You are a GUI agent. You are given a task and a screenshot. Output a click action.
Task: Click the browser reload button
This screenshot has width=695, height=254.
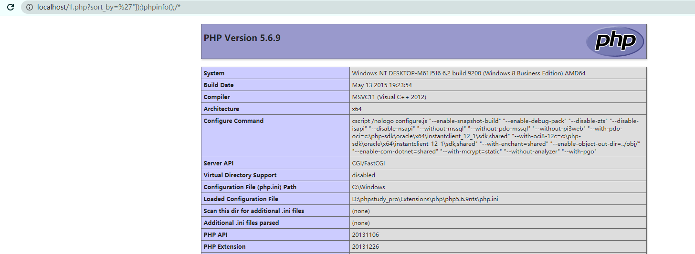[10, 7]
